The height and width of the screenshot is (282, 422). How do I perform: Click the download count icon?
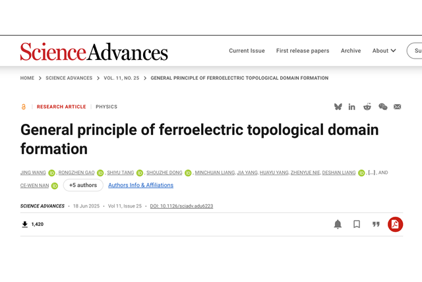tap(25, 224)
